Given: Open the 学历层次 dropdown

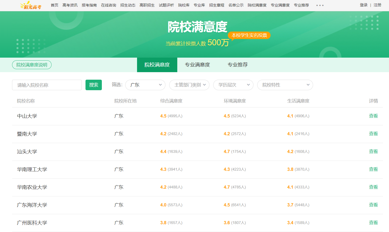Looking at the screenshot, I should [x=233, y=85].
